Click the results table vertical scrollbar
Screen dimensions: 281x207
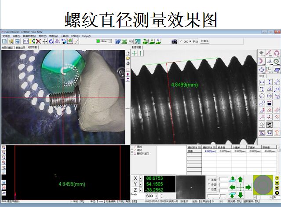click(279, 160)
